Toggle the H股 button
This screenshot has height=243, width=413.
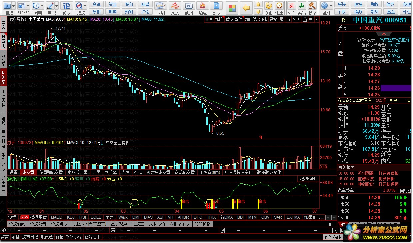pyautogui.click(x=209, y=19)
